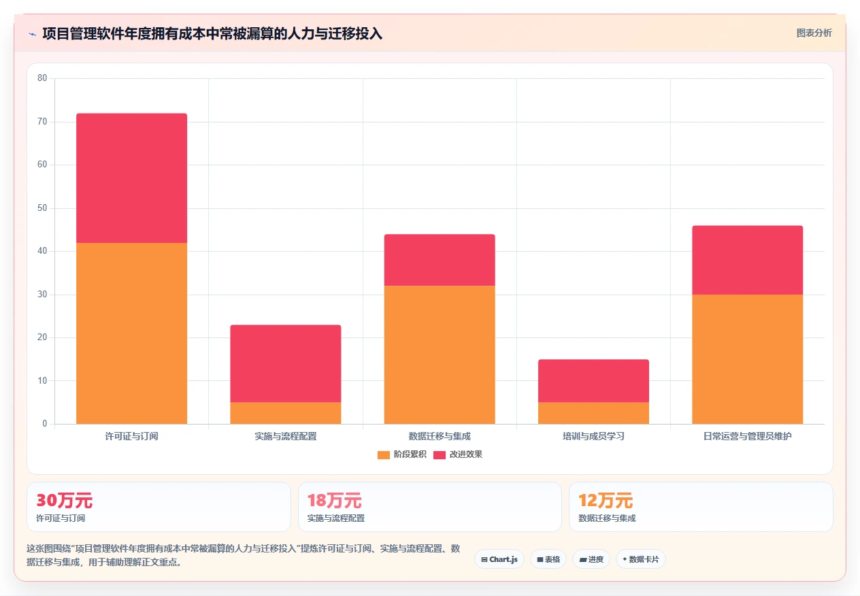Click the lightning icon beside the chart title
The width and height of the screenshot is (860, 596).
[x=32, y=33]
